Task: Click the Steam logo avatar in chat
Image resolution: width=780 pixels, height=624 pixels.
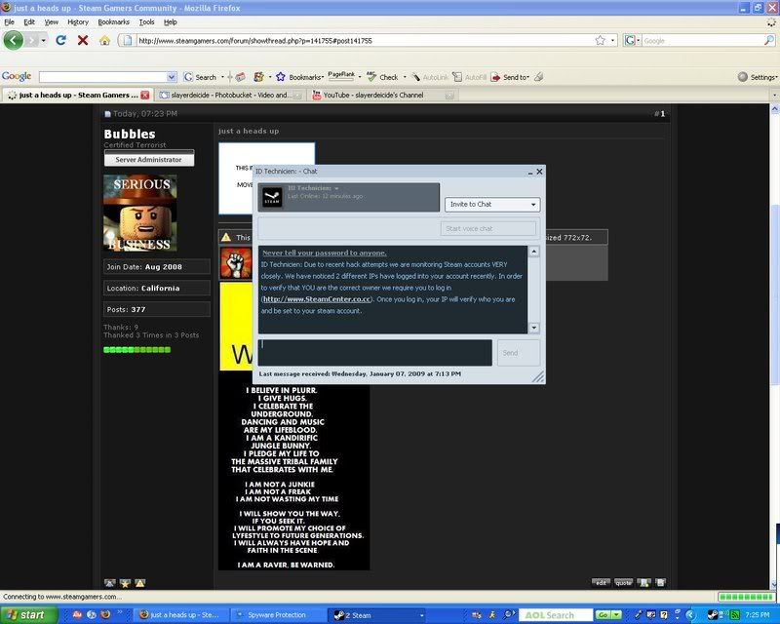Action: click(x=272, y=197)
